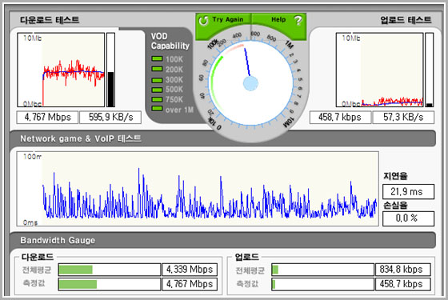Image resolution: width=448 pixels, height=300 pixels.
Task: Click the Network game & VoIP latency graph
Action: pos(198,189)
